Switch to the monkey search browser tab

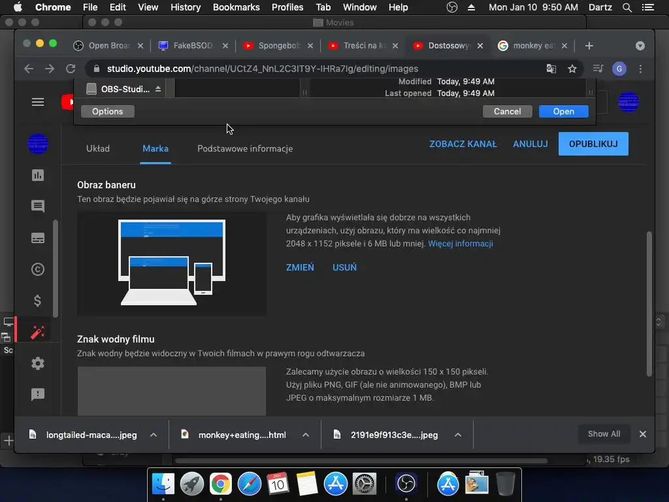533,46
